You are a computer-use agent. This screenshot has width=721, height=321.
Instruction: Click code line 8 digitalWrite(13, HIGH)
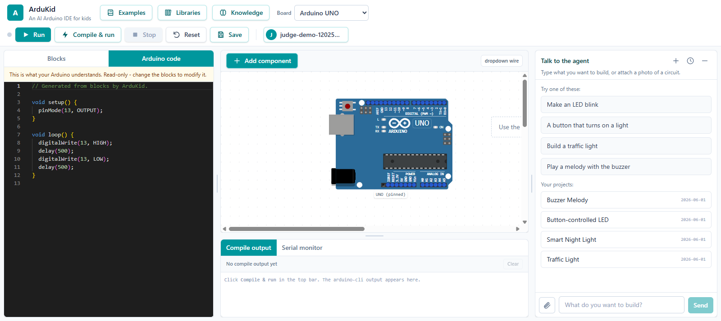pos(75,143)
